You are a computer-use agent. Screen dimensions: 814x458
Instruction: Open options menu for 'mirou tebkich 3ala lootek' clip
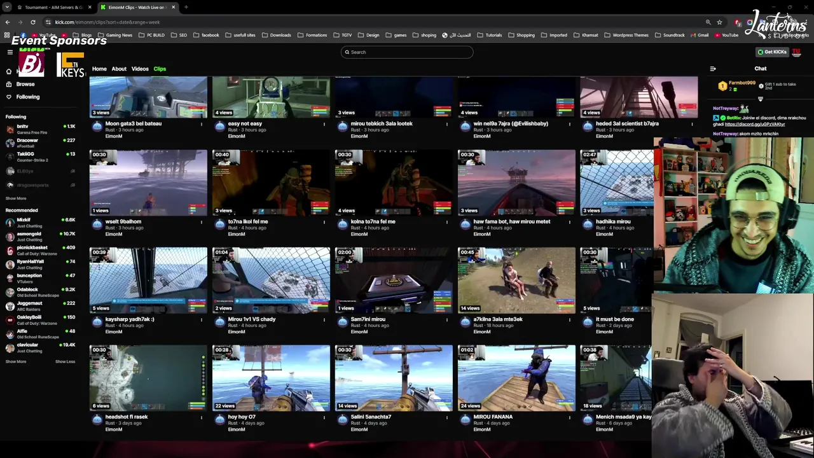point(447,124)
